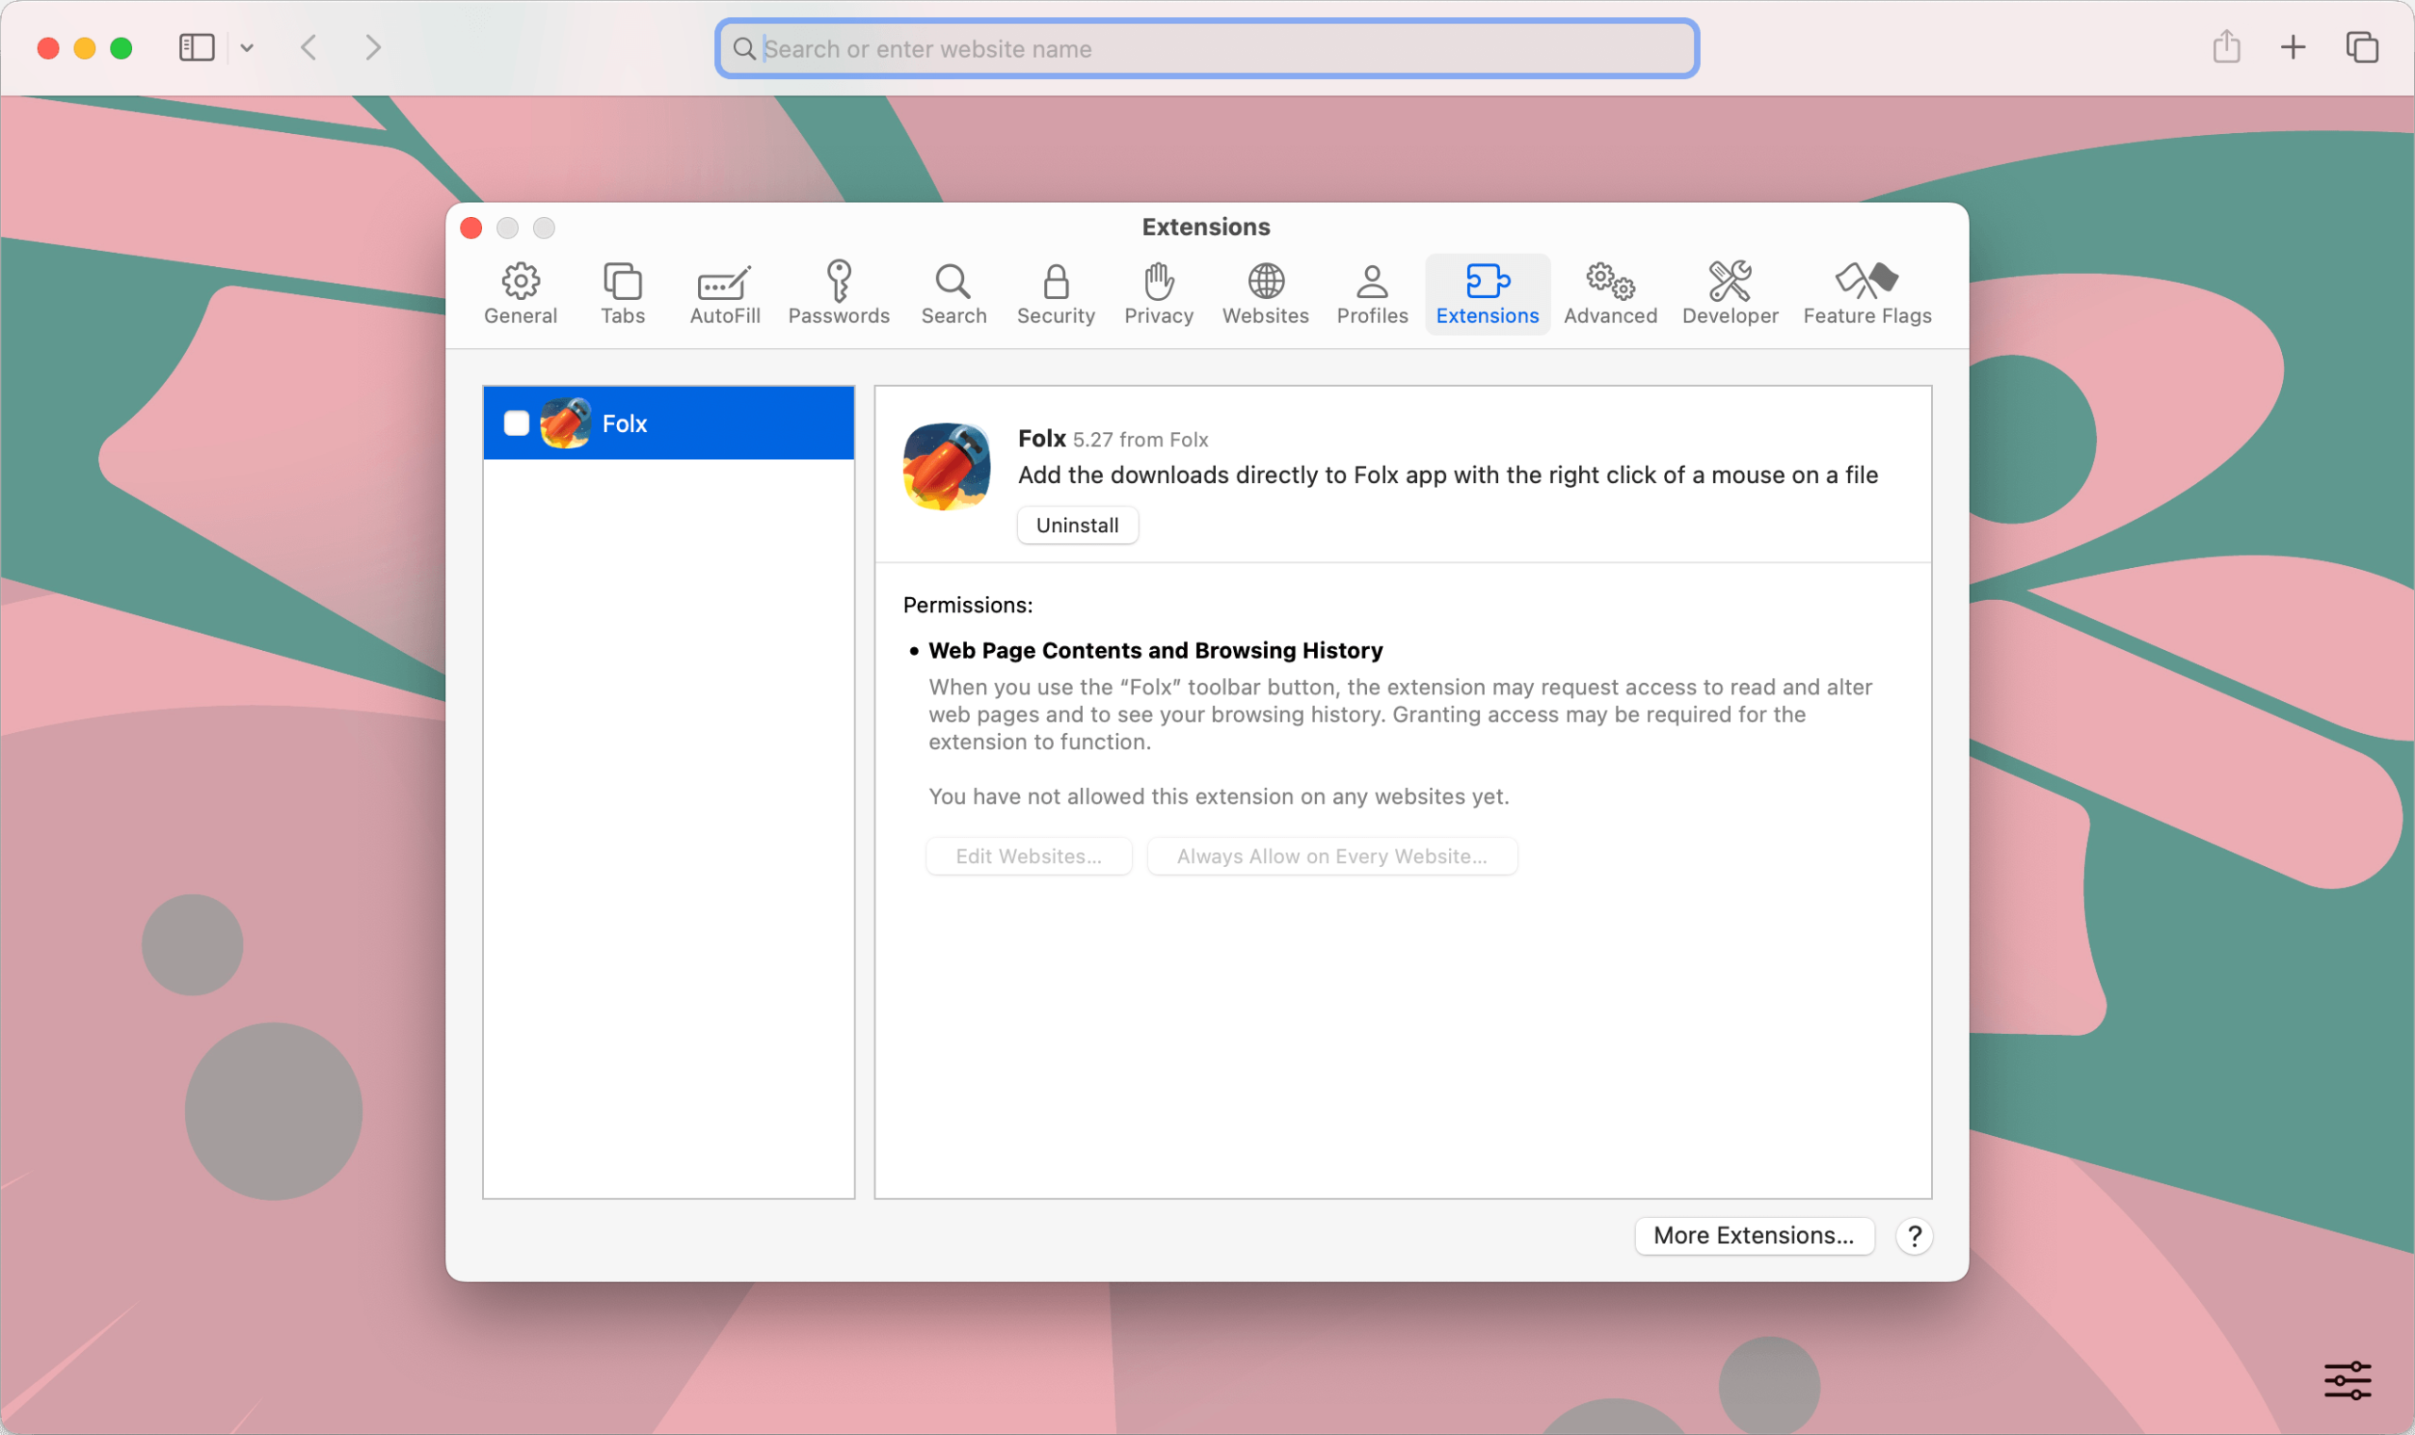Open Privacy hand icon pane
This screenshot has width=2415, height=1435.
(x=1158, y=294)
